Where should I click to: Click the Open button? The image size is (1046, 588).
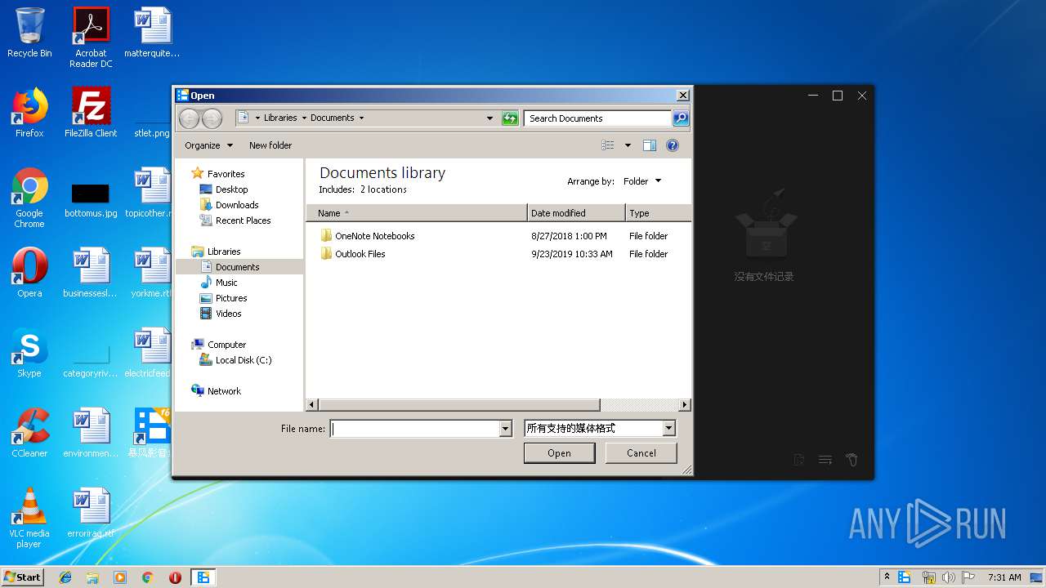[559, 453]
